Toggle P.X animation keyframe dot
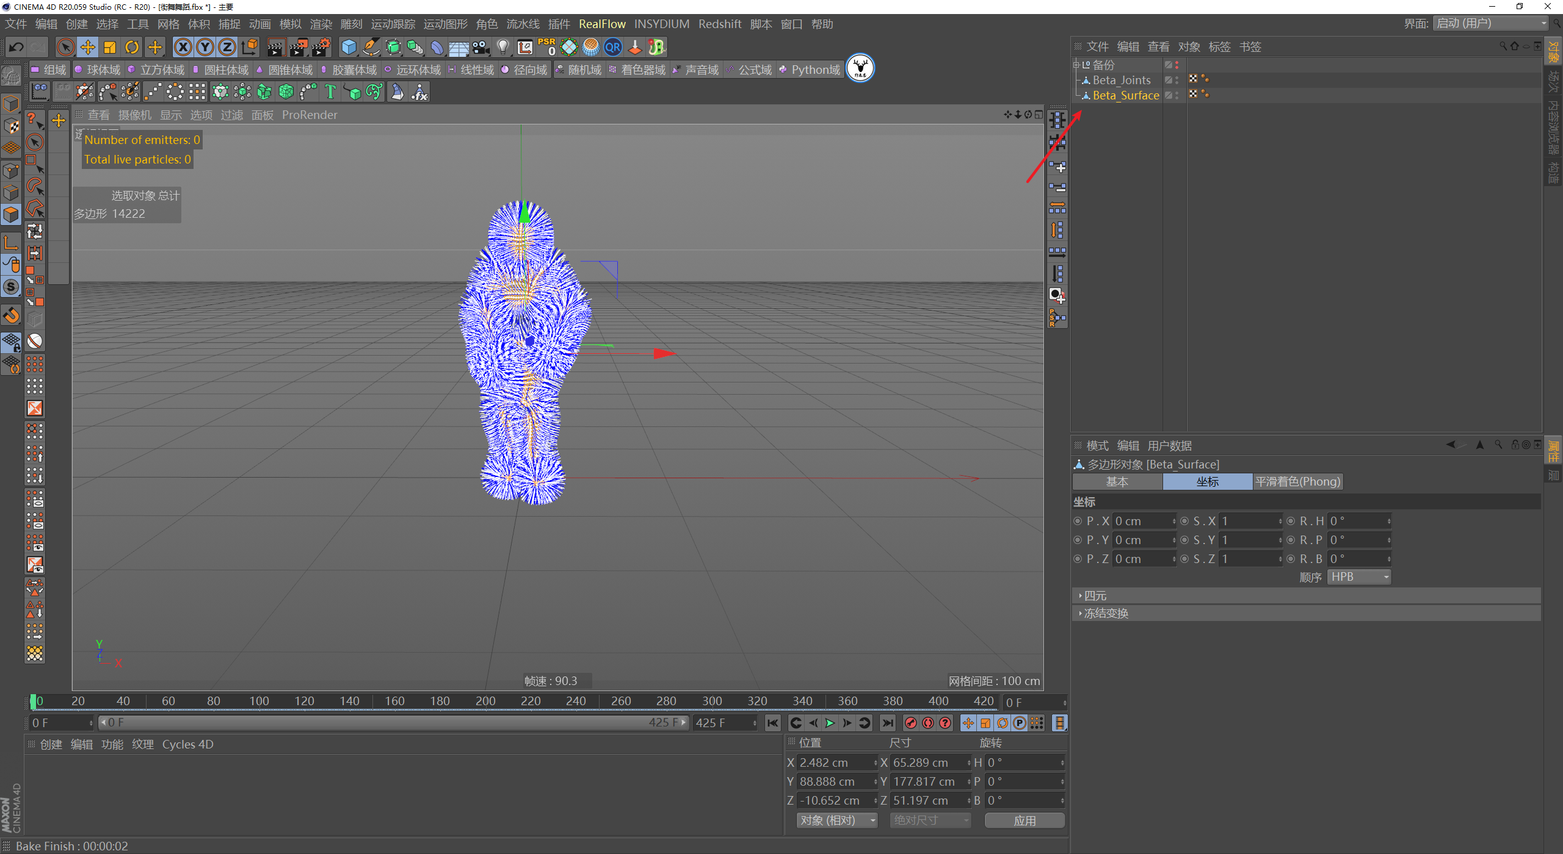The height and width of the screenshot is (854, 1563). tap(1078, 521)
